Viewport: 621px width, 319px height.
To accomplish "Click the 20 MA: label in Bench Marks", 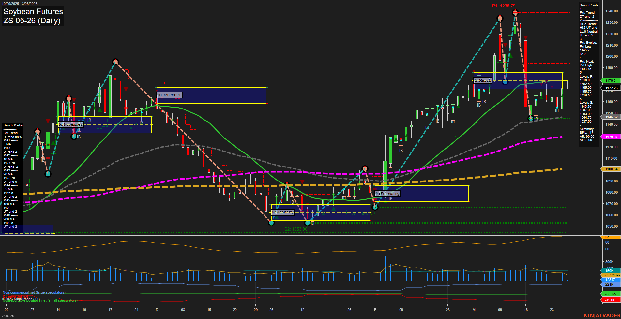I will pyautogui.click(x=8, y=174).
